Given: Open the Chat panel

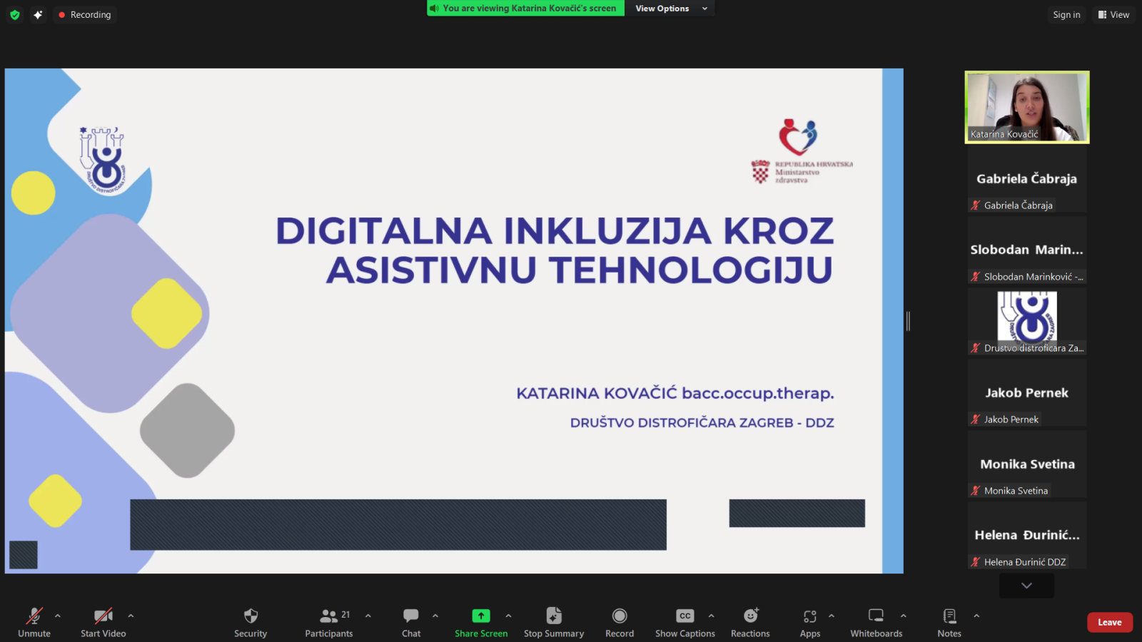Looking at the screenshot, I should [411, 616].
